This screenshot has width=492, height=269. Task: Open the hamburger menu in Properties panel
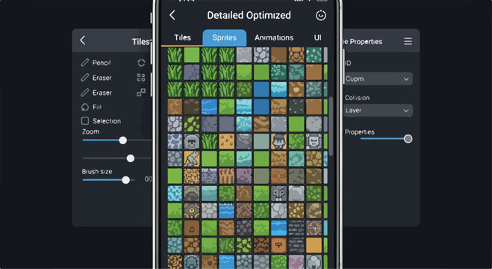tap(408, 41)
